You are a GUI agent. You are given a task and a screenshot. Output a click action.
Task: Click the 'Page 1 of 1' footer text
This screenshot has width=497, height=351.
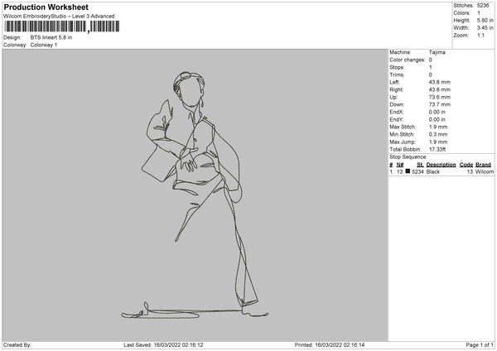click(480, 345)
